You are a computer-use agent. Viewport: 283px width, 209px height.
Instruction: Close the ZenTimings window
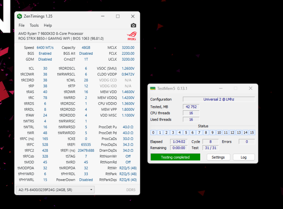tap(133, 16)
